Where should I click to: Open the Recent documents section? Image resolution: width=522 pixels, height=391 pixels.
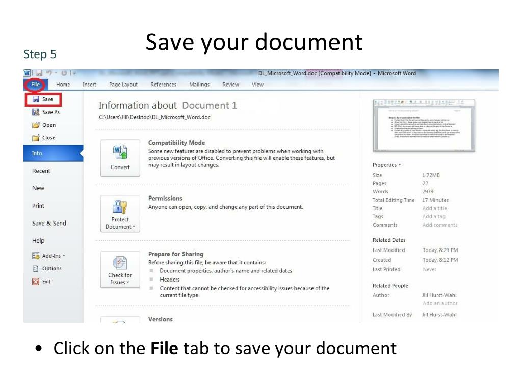41,171
